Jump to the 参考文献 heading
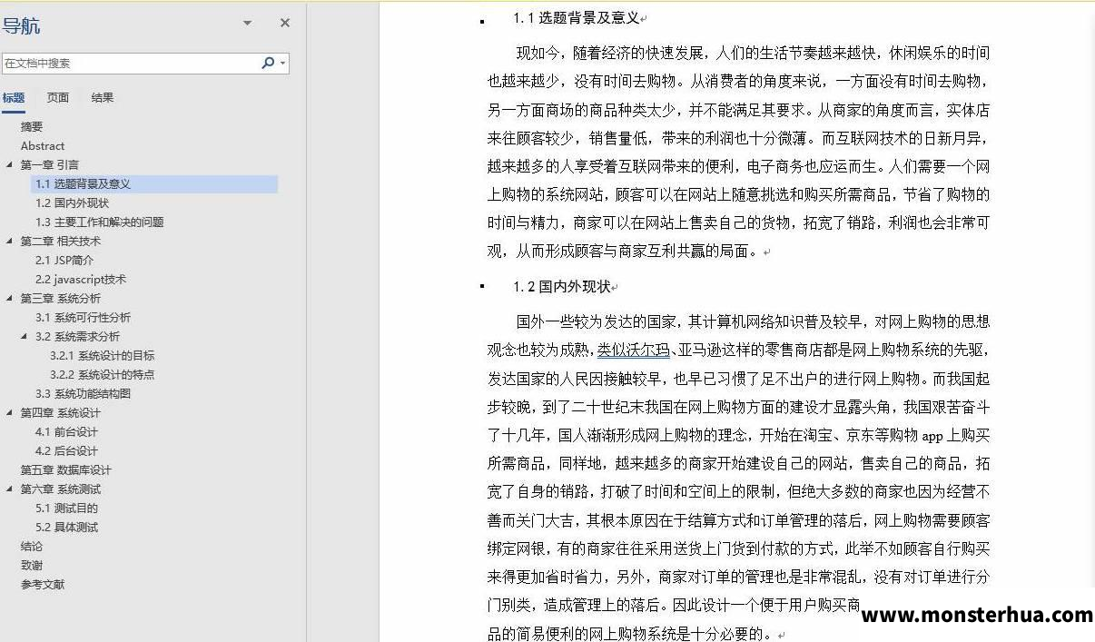The height and width of the screenshot is (642, 1095). 43,585
